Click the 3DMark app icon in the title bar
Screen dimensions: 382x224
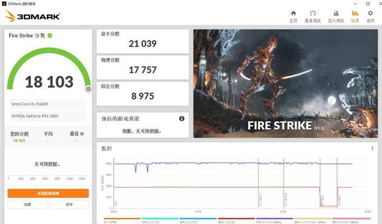pyautogui.click(x=4, y=4)
